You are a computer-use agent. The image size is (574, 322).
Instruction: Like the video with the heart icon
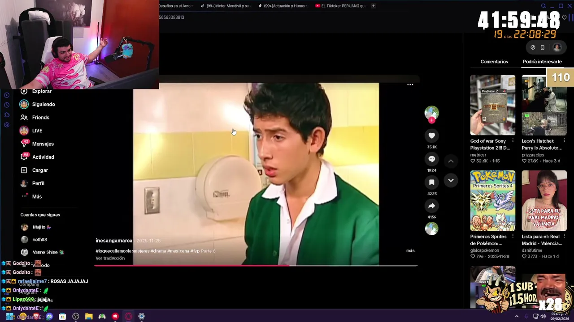click(x=431, y=136)
